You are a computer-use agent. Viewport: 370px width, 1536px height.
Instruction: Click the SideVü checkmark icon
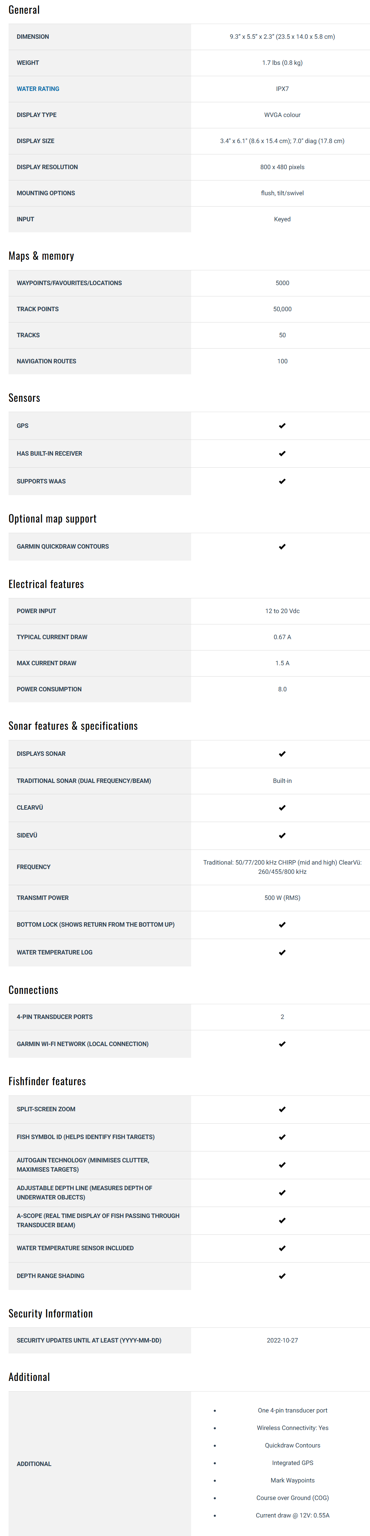click(282, 835)
